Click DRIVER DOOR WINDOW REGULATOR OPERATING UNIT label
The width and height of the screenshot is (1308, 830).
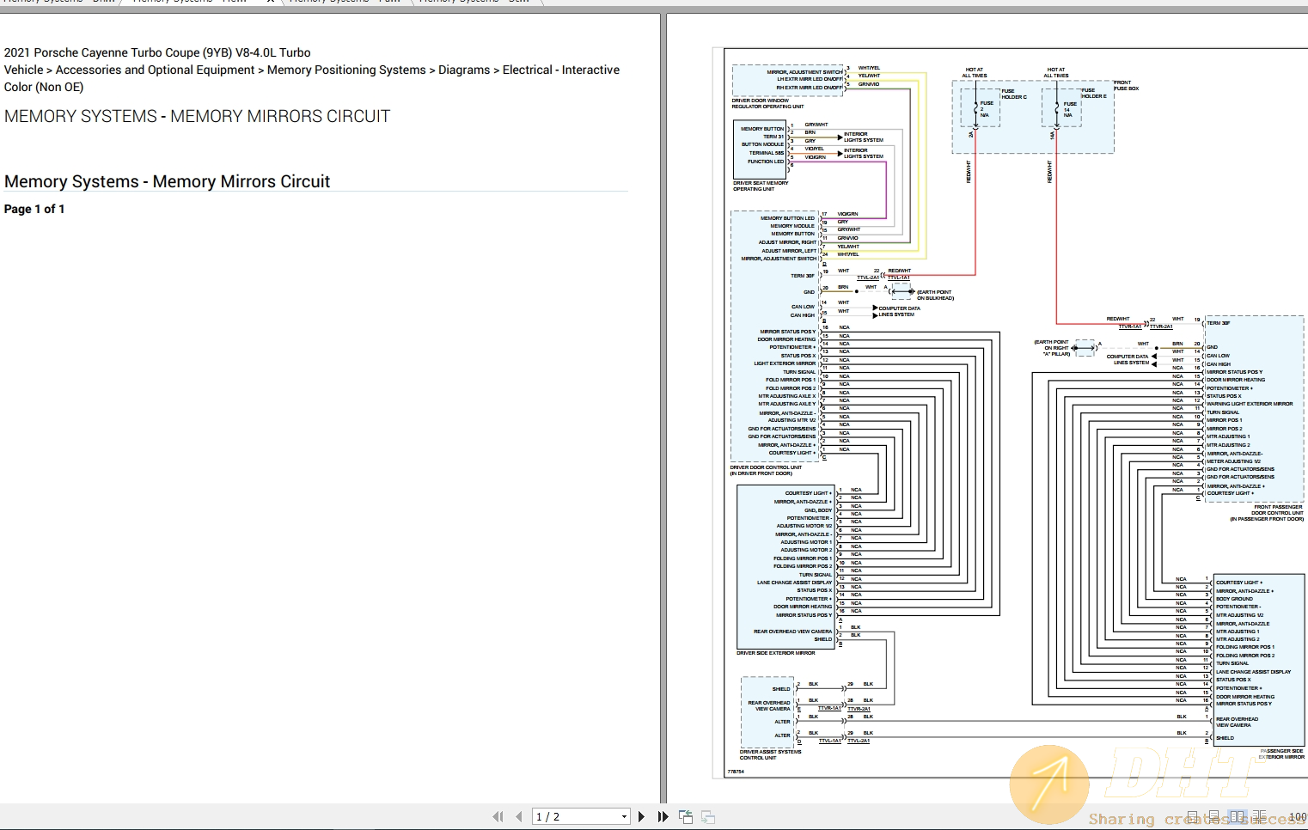point(767,104)
